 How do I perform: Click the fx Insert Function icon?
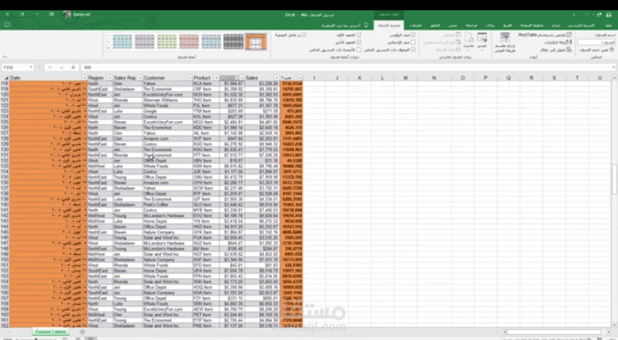(73, 68)
